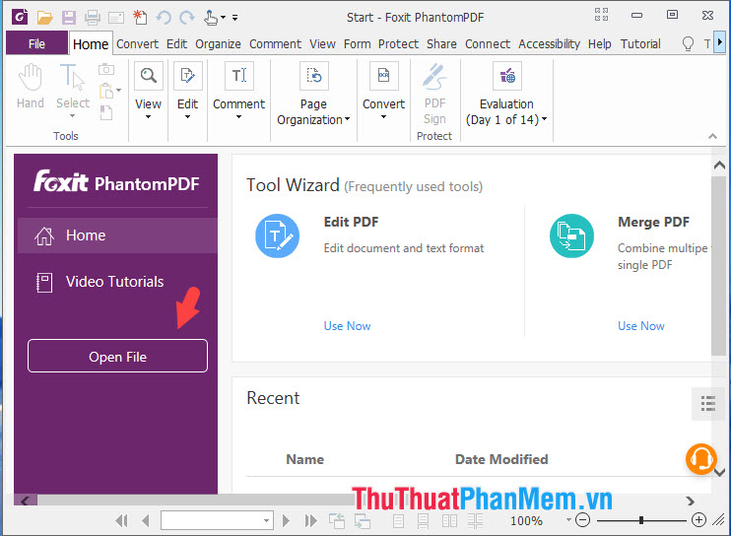The image size is (731, 536).
Task: Open the zoom percentage dropdown arrow
Action: pyautogui.click(x=568, y=518)
